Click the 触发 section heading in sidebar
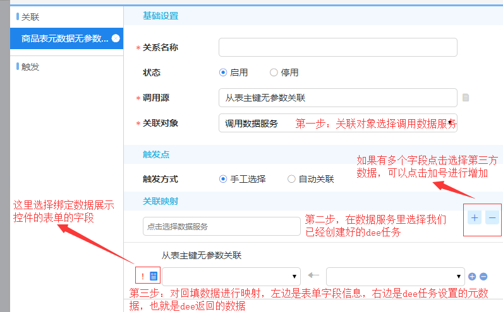The width and height of the screenshot is (503, 312). (x=30, y=67)
